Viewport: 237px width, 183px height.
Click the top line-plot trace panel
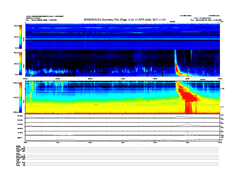click(x=122, y=116)
